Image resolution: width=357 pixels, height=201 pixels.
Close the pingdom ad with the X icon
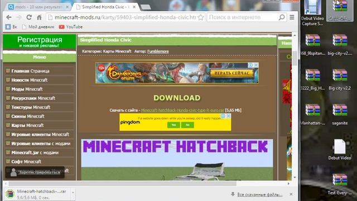pyautogui.click(x=228, y=116)
